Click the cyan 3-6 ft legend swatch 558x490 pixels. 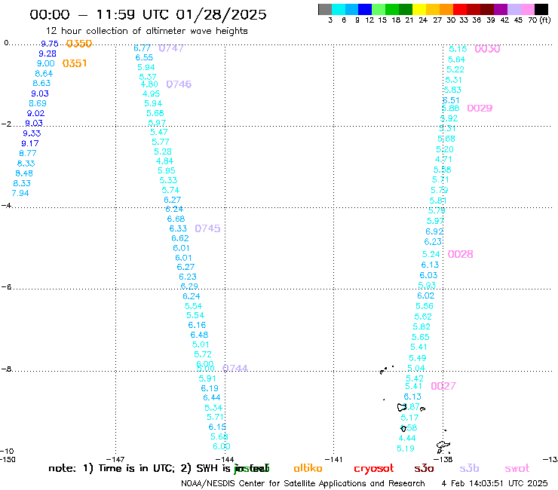(338, 10)
